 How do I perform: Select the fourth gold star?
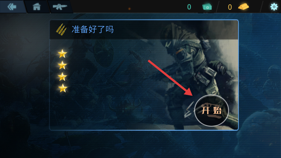[x=63, y=88]
